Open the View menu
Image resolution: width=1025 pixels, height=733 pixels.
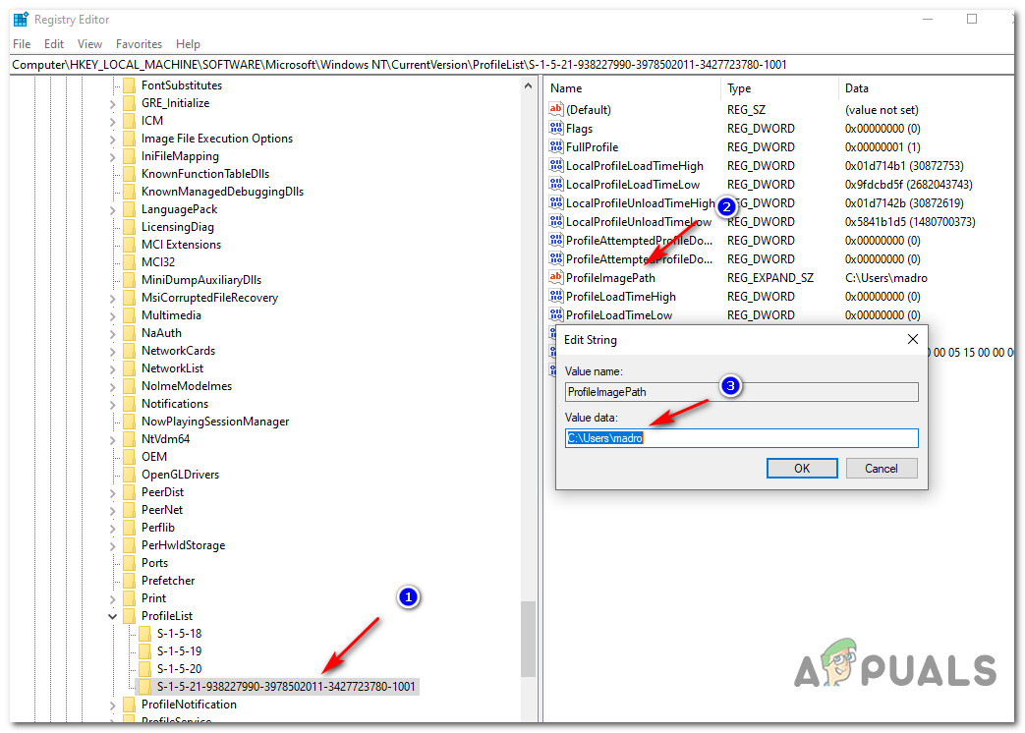coord(89,44)
